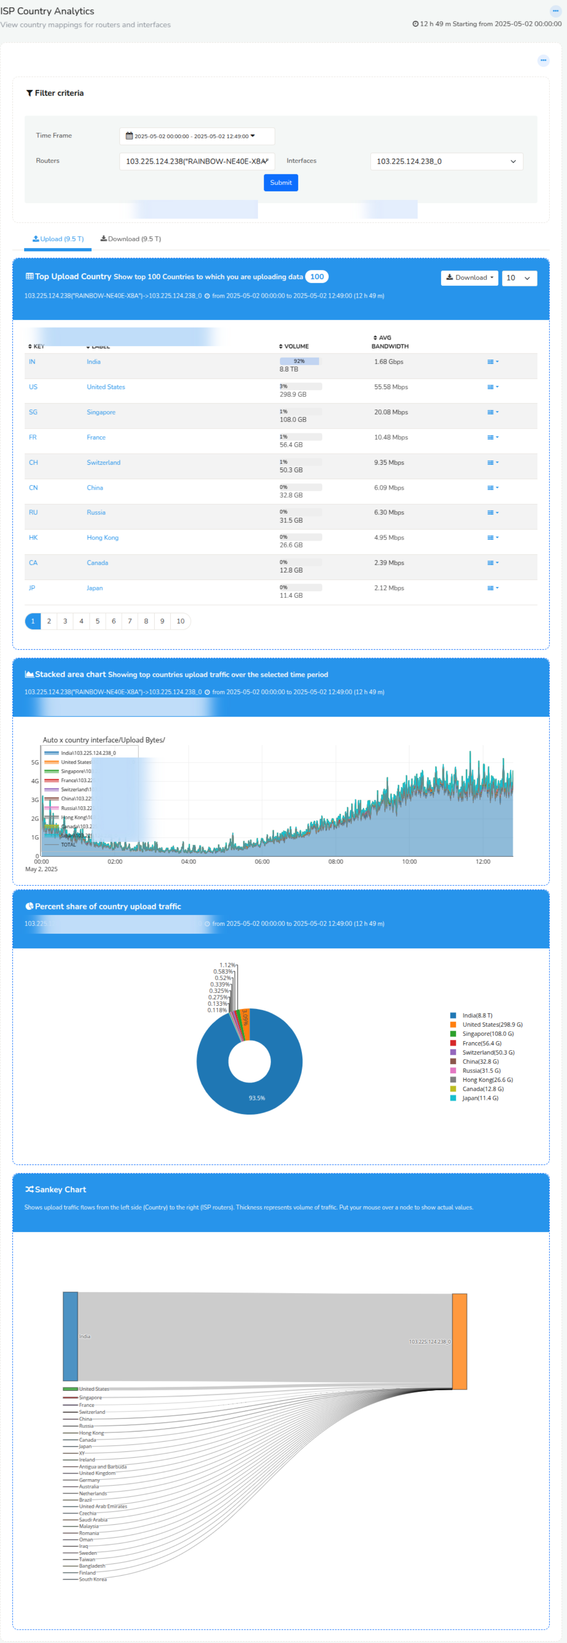Click the Routers input field
This screenshot has width=567, height=1643.
[x=197, y=161]
